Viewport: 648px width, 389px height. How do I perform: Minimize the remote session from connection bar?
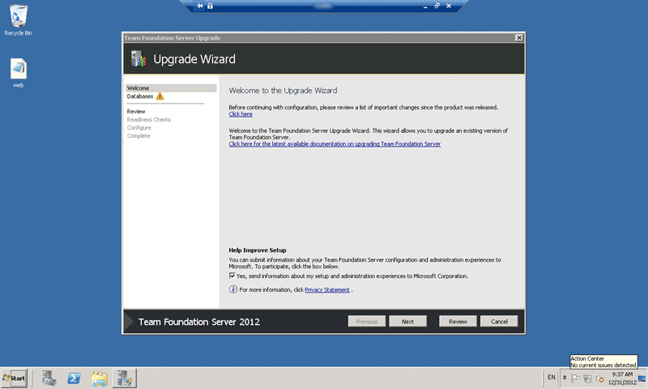pyautogui.click(x=425, y=6)
